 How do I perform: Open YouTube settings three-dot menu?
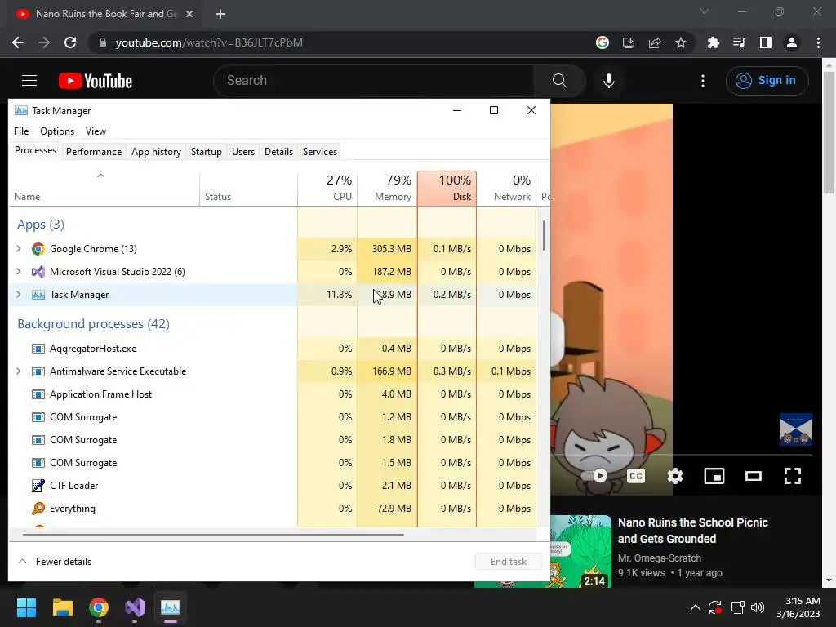click(703, 81)
